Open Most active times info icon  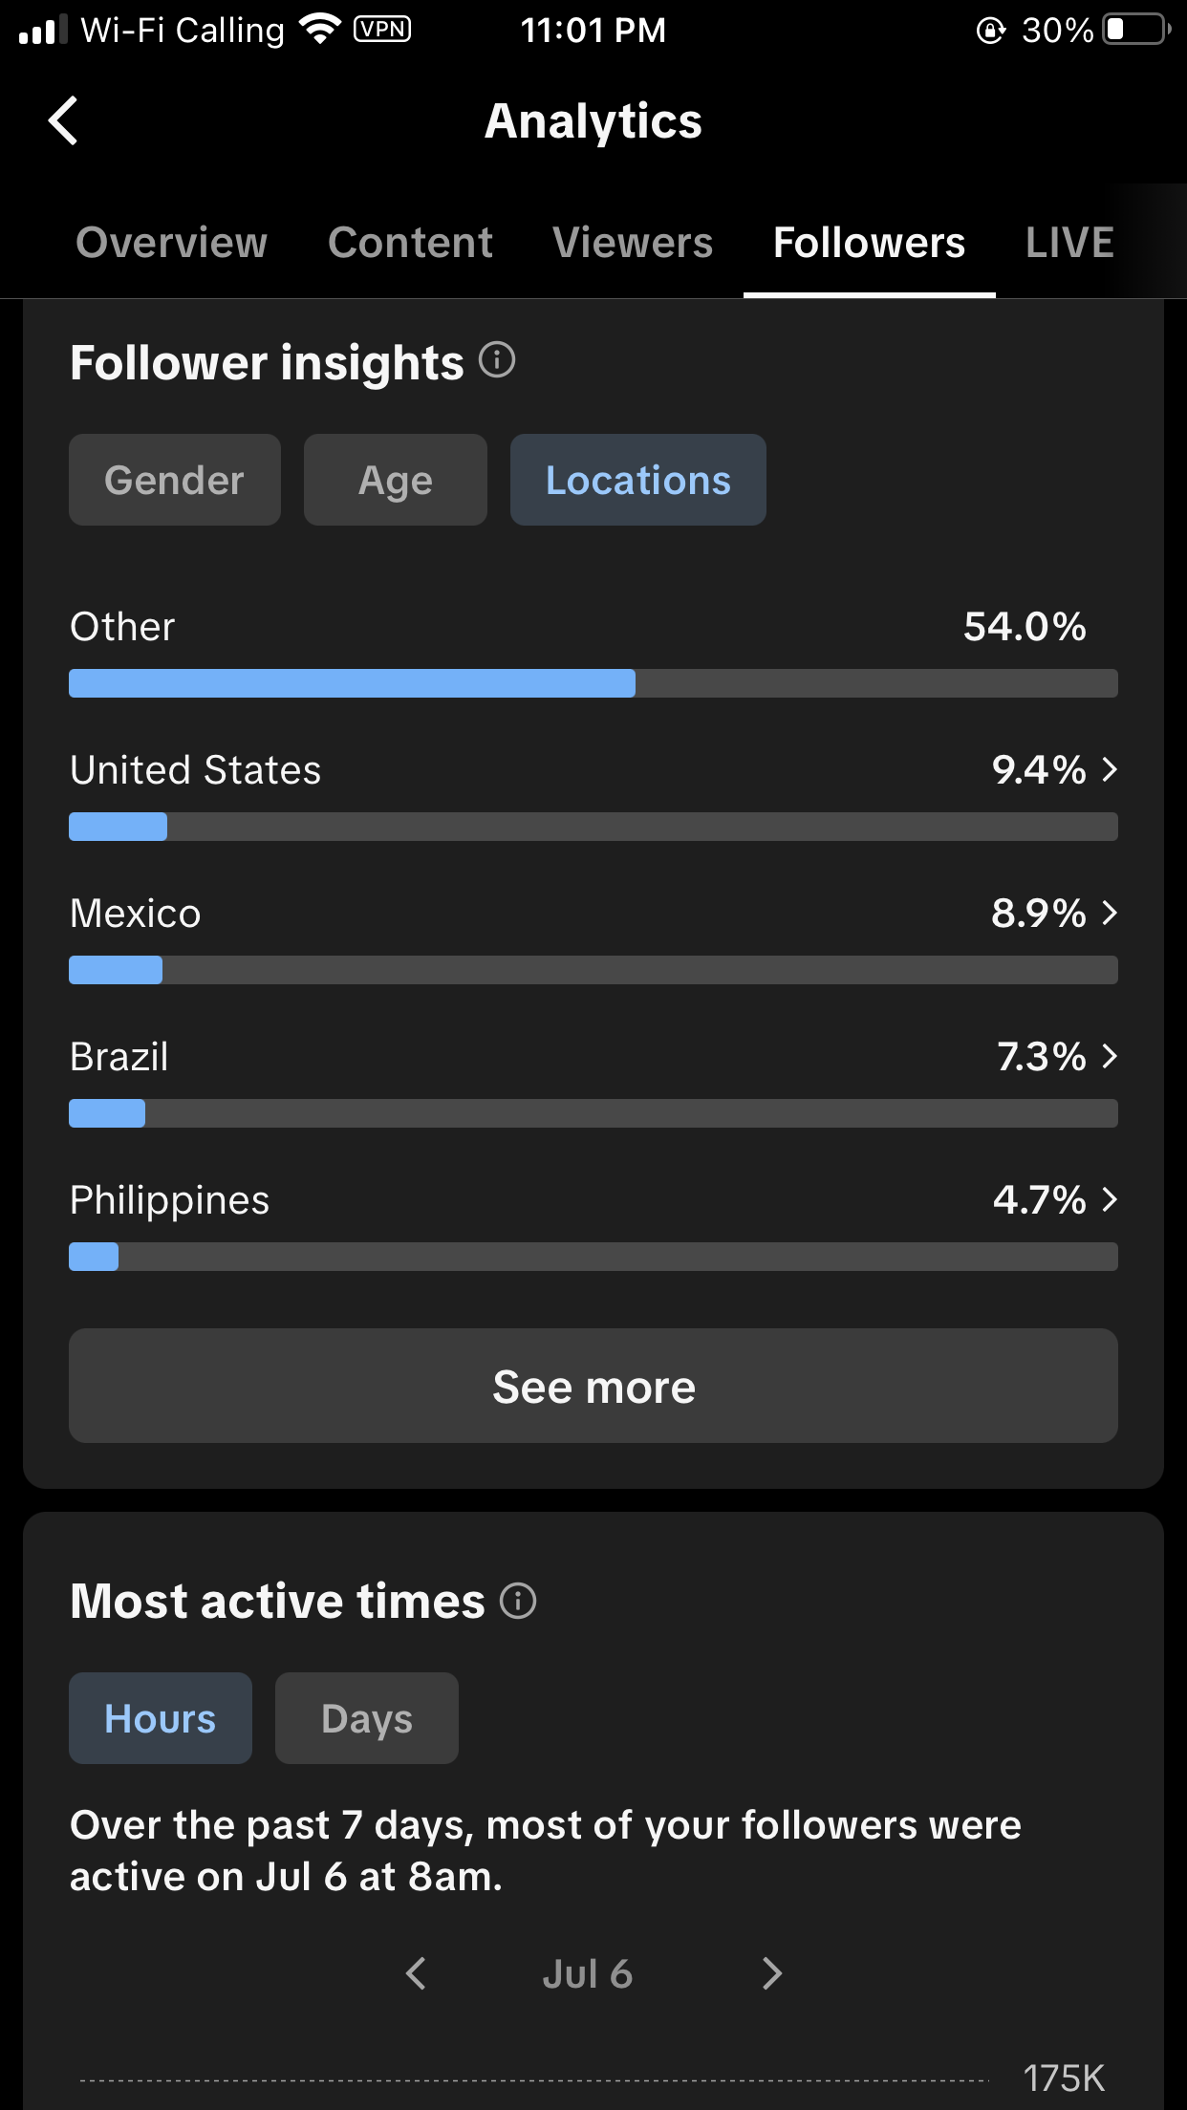click(518, 1601)
